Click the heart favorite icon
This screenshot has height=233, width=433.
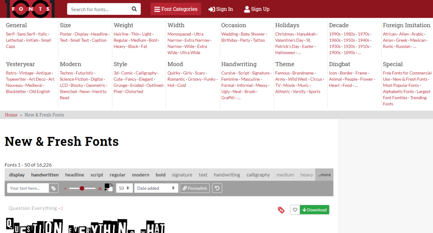pos(295,210)
